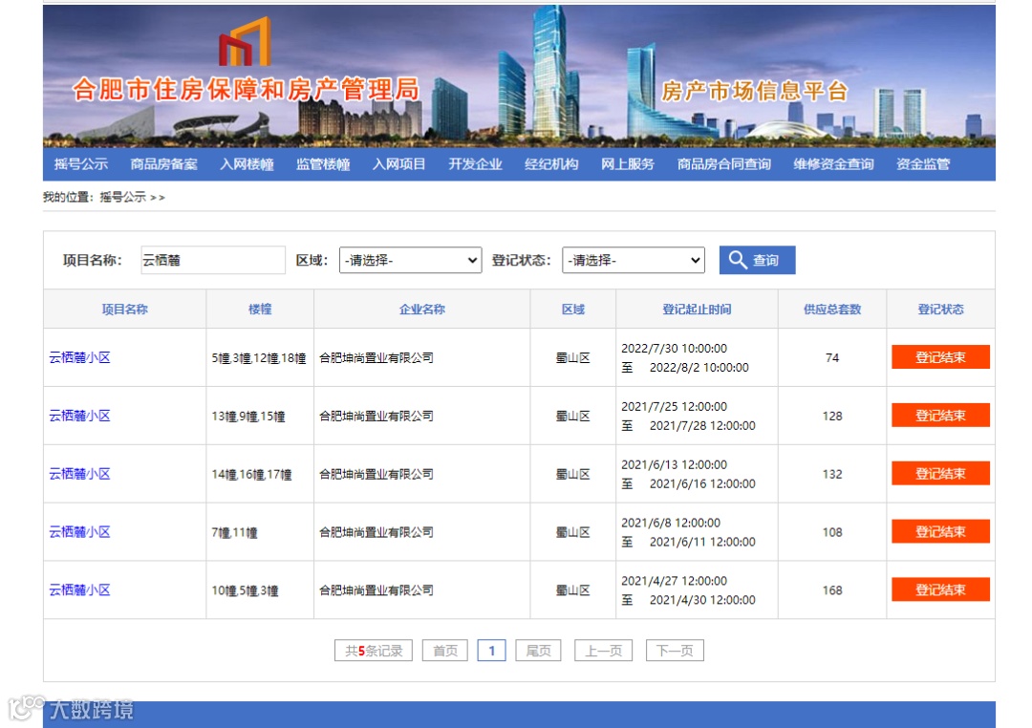The image size is (1032, 728).
Task: Click the 区域 column header
Action: click(x=573, y=309)
